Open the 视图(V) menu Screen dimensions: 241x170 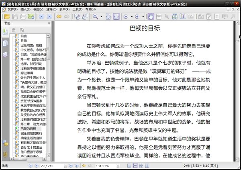pyautogui.click(x=38, y=9)
